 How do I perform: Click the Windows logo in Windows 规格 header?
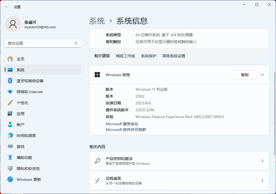coord(97,75)
